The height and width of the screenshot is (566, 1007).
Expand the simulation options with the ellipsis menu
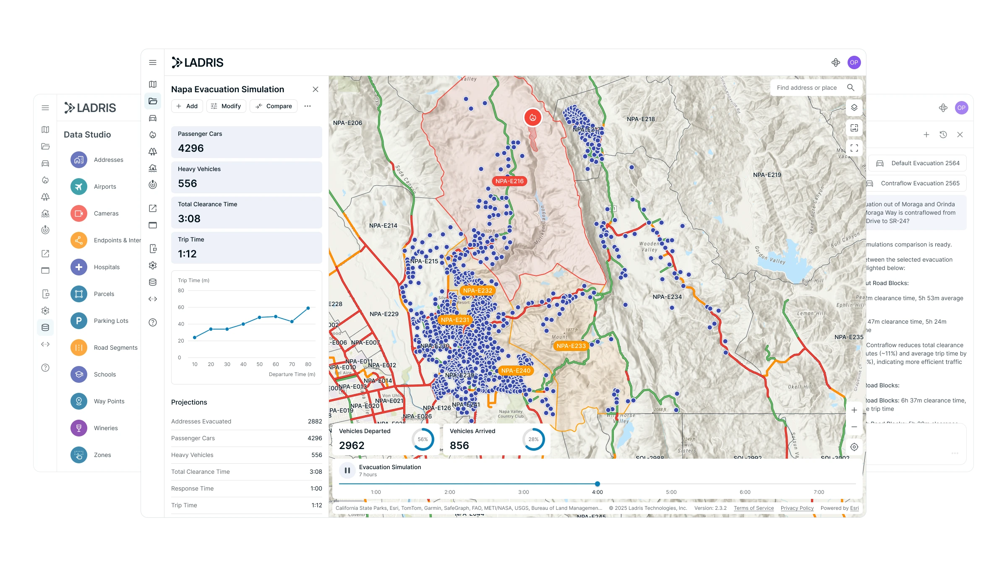pyautogui.click(x=308, y=106)
